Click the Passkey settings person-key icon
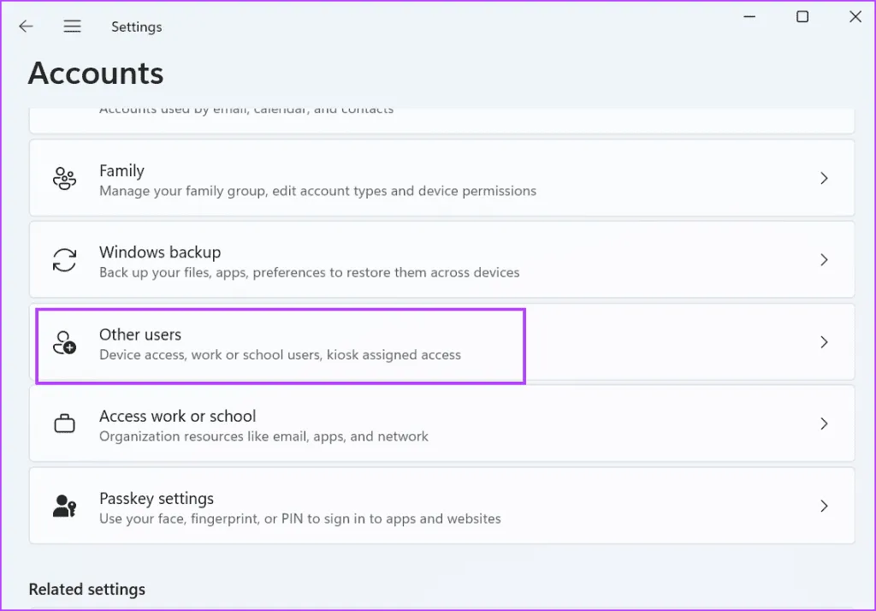Viewport: 876px width, 611px height. point(65,507)
